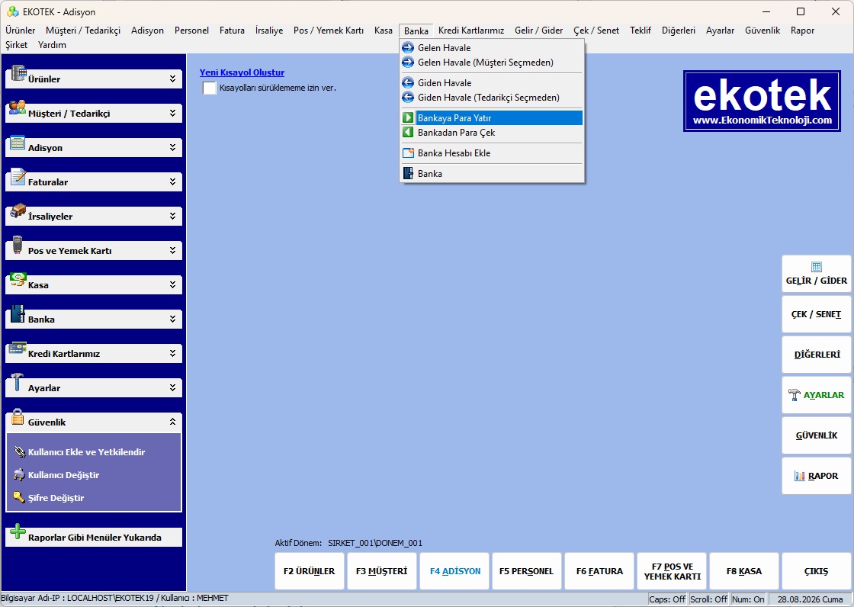Screen dimensions: 854x607
Task: Click the F2 ÜRÜNLER button
Action: click(310, 571)
